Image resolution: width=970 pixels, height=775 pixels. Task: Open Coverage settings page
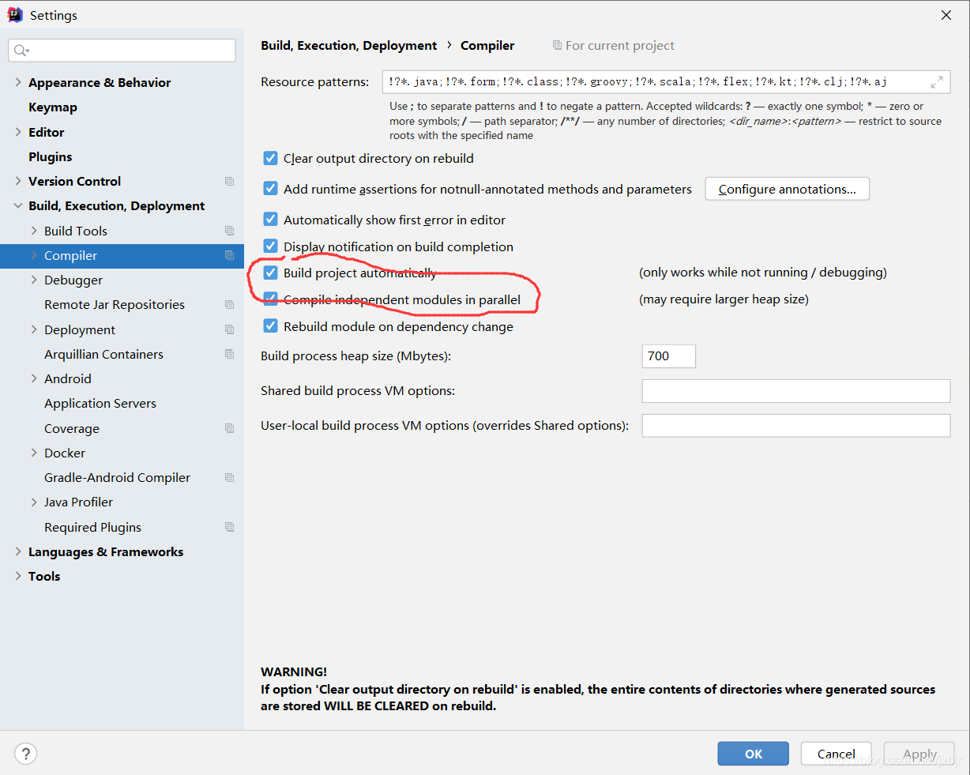tap(72, 428)
